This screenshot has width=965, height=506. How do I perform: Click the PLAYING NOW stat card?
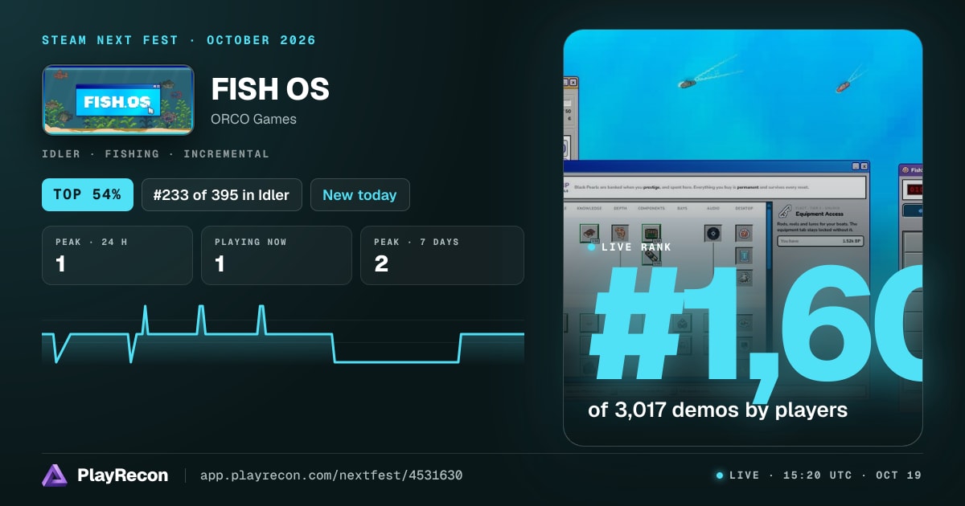coord(277,255)
